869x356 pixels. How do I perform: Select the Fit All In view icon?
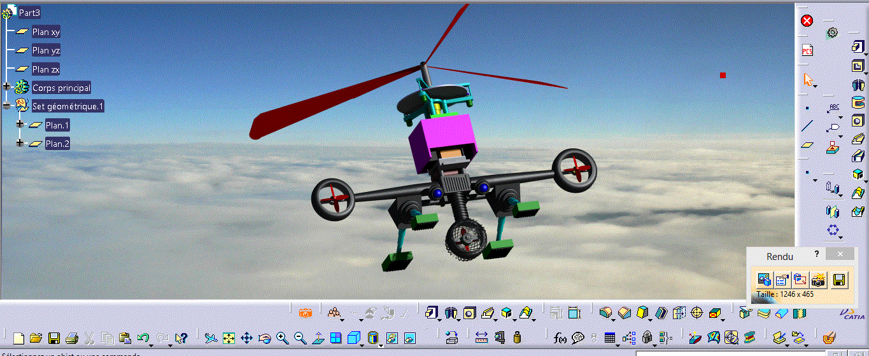[x=229, y=338]
